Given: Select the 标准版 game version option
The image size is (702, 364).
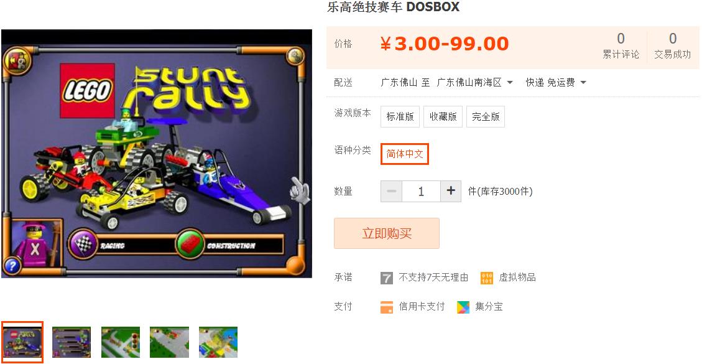Looking at the screenshot, I should 400,116.
